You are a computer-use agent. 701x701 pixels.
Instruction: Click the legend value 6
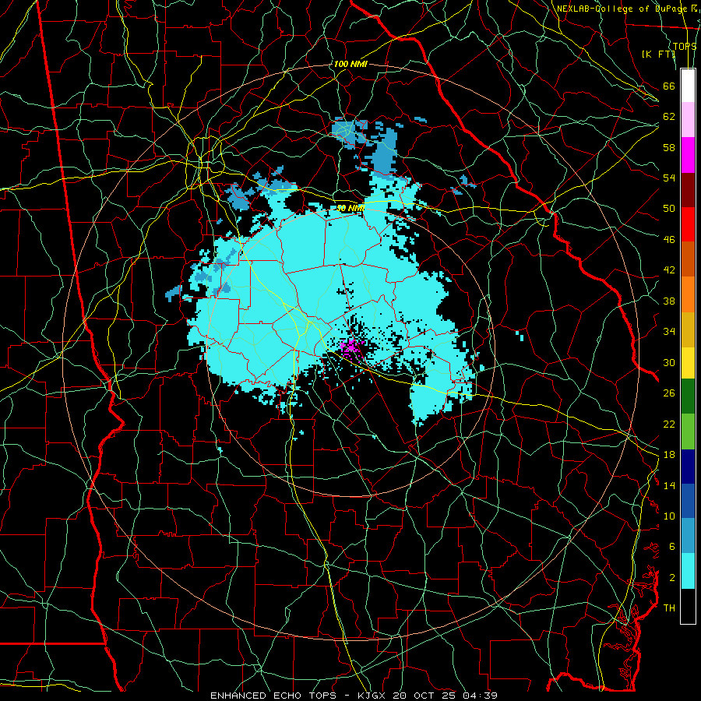point(672,547)
